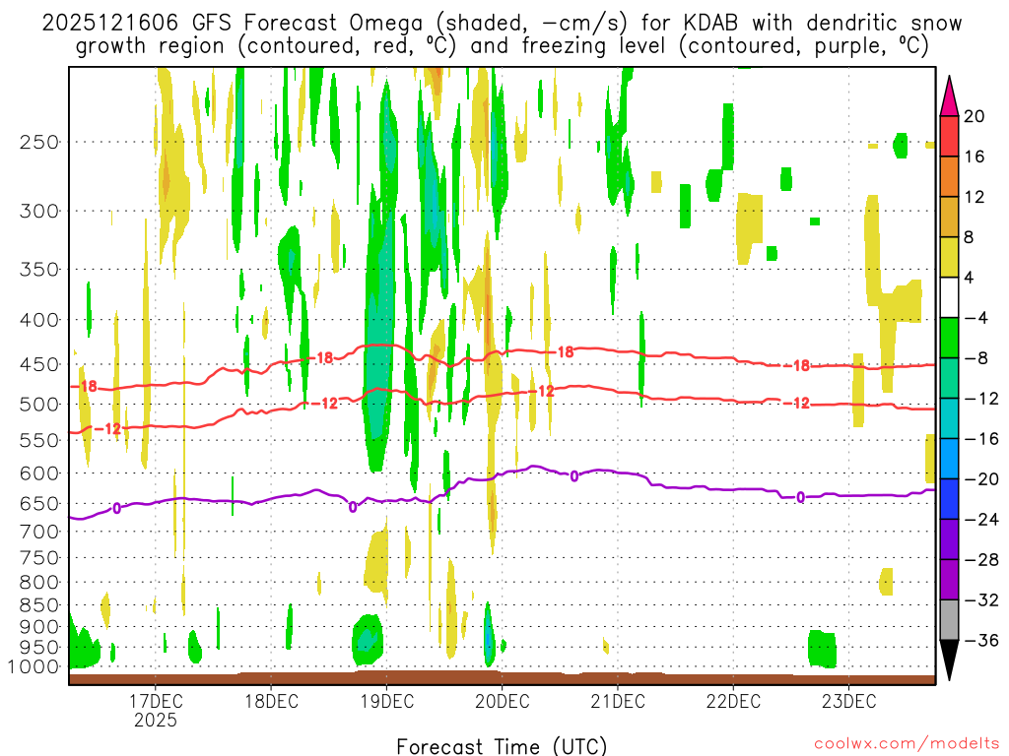Click the red -18 contour label near 20DEC
The height and width of the screenshot is (756, 1009).
(561, 352)
